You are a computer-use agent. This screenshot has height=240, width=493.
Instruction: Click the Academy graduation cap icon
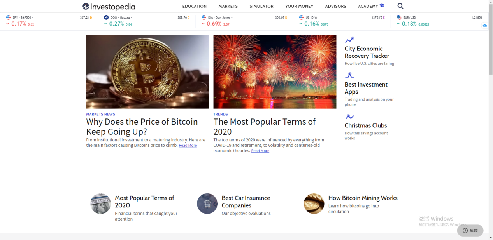point(382,6)
